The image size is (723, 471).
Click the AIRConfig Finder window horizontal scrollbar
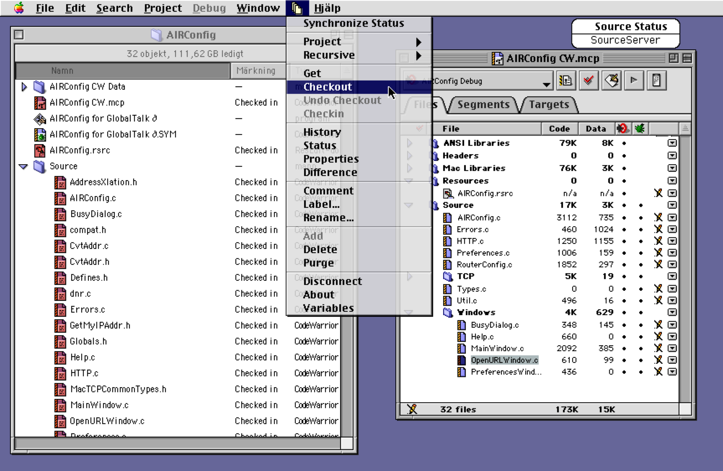tap(178, 443)
